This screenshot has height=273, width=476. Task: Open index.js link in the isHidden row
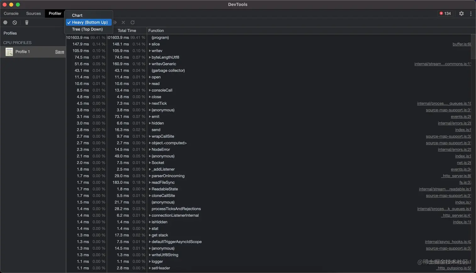[462, 222]
